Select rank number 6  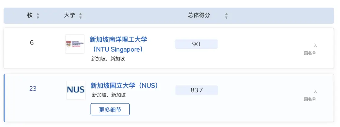pyautogui.click(x=32, y=43)
